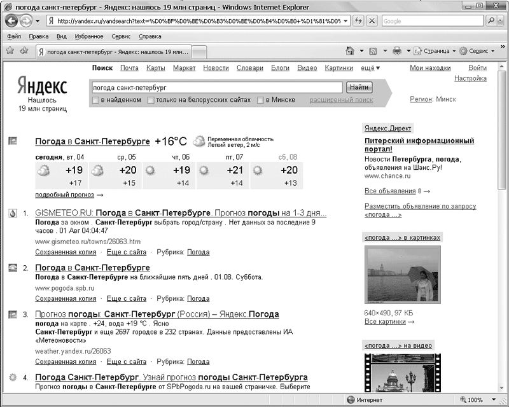
Task: Open the Print options dropdown arrow
Action: [408, 51]
